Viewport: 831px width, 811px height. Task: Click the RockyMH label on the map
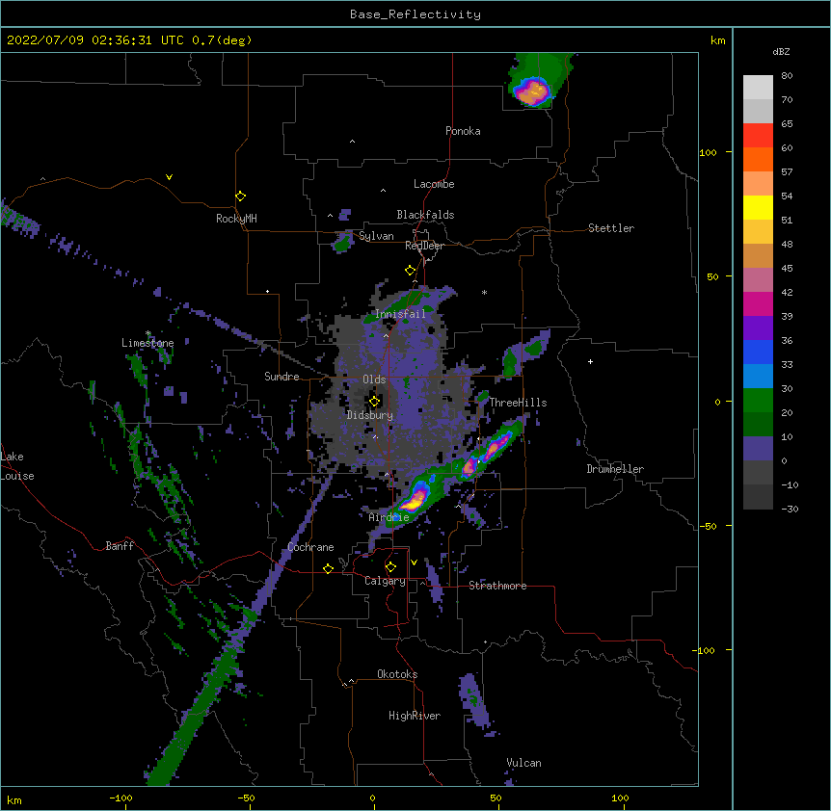pyautogui.click(x=236, y=219)
